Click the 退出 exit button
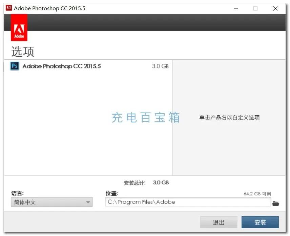 click(x=219, y=222)
